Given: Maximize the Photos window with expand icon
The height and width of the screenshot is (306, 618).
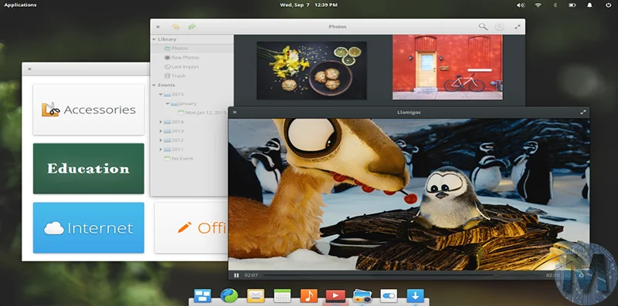Looking at the screenshot, I should 518,27.
